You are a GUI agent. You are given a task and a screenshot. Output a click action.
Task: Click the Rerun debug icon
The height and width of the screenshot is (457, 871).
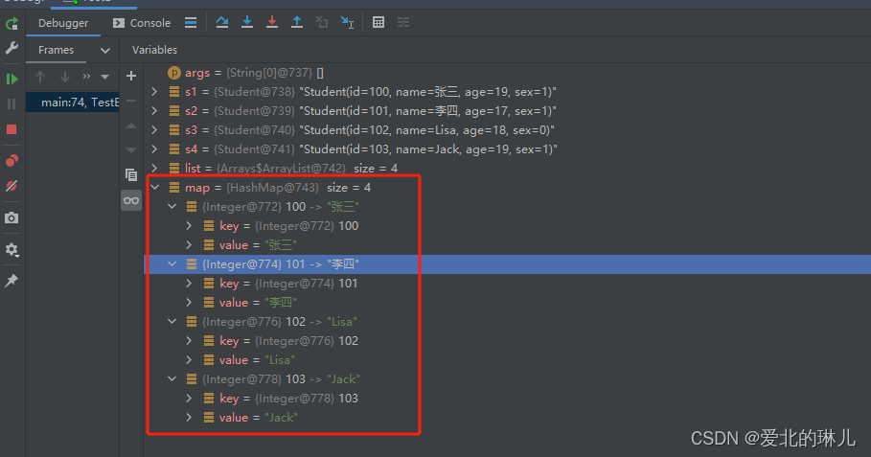click(11, 24)
